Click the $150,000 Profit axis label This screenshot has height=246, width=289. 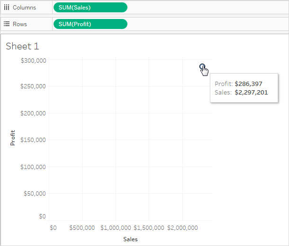tap(33, 140)
